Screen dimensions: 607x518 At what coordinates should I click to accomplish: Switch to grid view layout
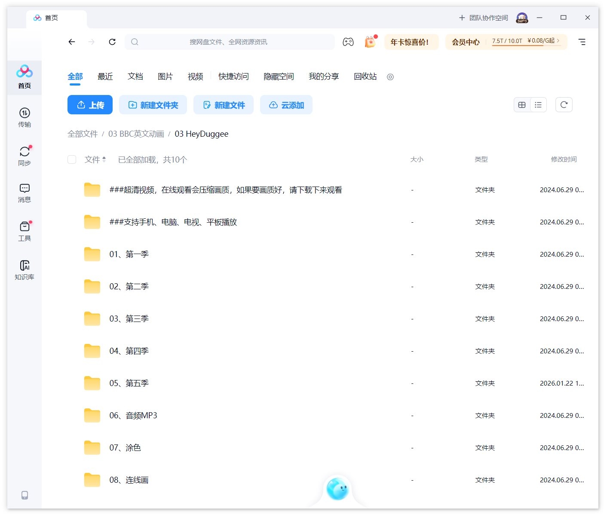[521, 104]
